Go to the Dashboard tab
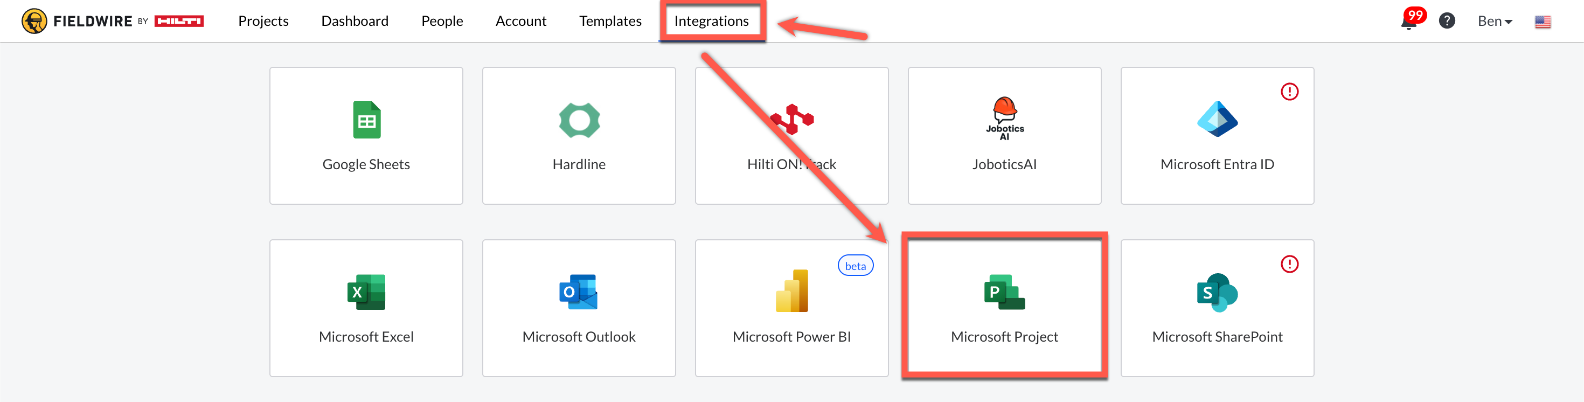The height and width of the screenshot is (402, 1584). pyautogui.click(x=355, y=21)
